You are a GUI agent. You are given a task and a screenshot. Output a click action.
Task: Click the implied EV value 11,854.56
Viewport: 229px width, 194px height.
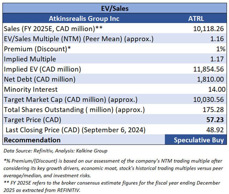coord(208,69)
